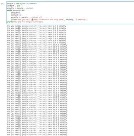Click output line with 7.0 % empathy
134x136 pixels.
37,39
